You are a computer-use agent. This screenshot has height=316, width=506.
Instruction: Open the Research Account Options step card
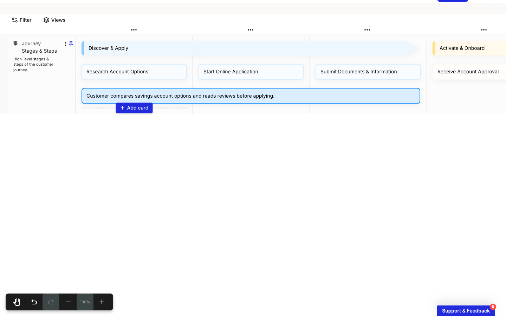click(134, 72)
